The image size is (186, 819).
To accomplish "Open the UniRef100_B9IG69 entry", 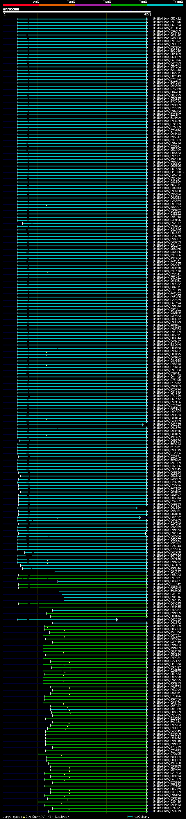I will point(167,51).
